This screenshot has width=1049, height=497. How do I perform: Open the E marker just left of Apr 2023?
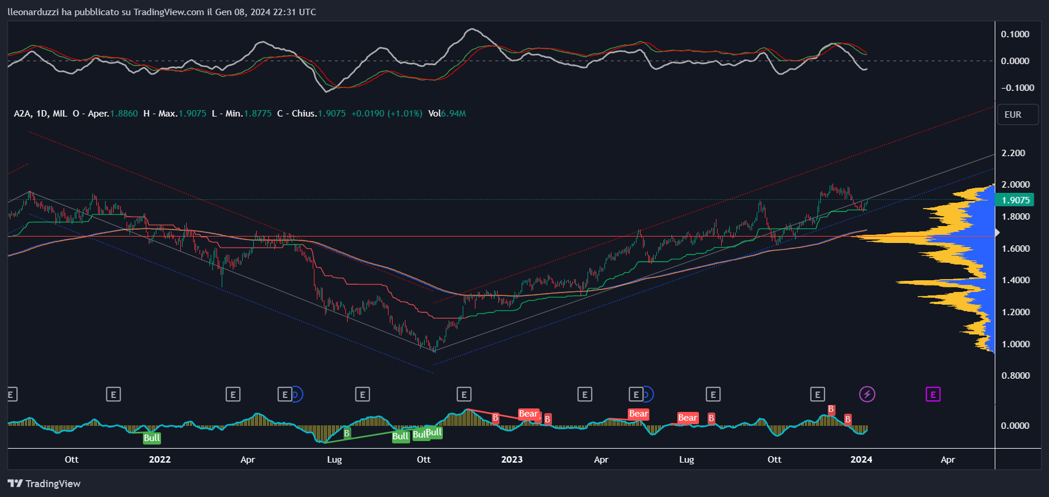point(585,394)
